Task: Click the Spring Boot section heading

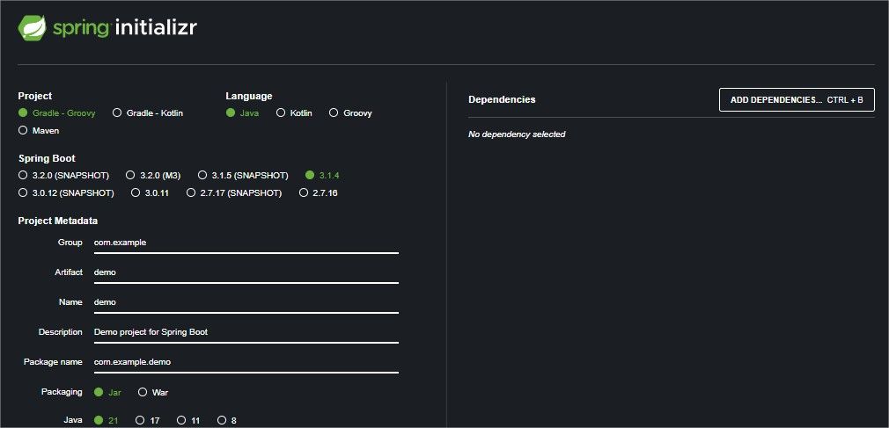Action: pos(47,158)
